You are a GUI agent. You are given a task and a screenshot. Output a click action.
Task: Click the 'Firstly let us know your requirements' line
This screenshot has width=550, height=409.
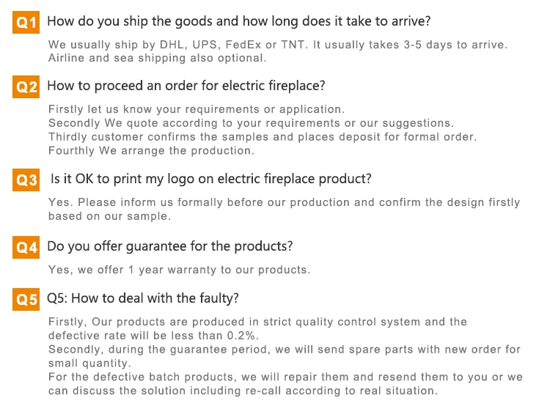point(197,109)
